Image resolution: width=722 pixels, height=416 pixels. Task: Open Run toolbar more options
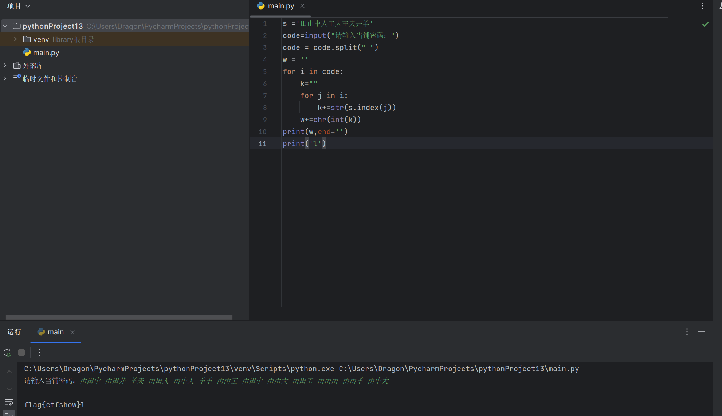click(x=40, y=353)
